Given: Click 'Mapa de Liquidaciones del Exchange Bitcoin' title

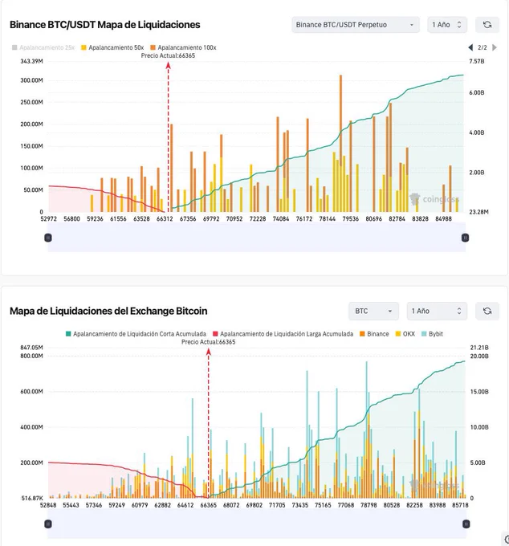Looking at the screenshot, I should coord(108,311).
